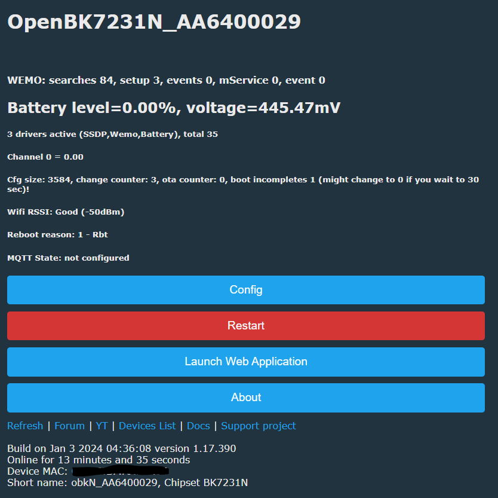Click the Reboot reason line

tap(57, 235)
